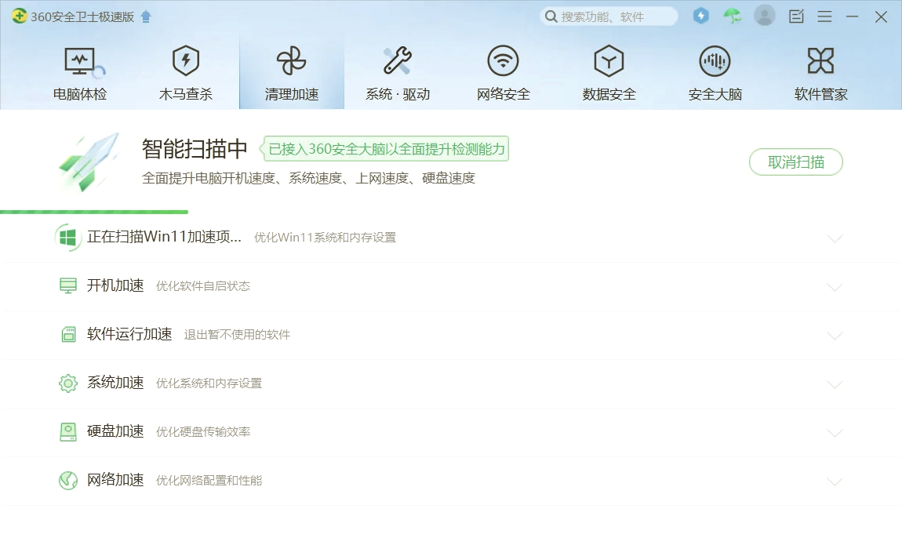Expand the 软件运行加速 row chevron
902x545 pixels.
835,335
